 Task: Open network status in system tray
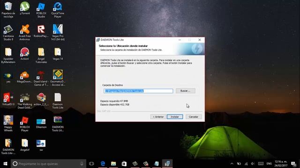point(246,164)
